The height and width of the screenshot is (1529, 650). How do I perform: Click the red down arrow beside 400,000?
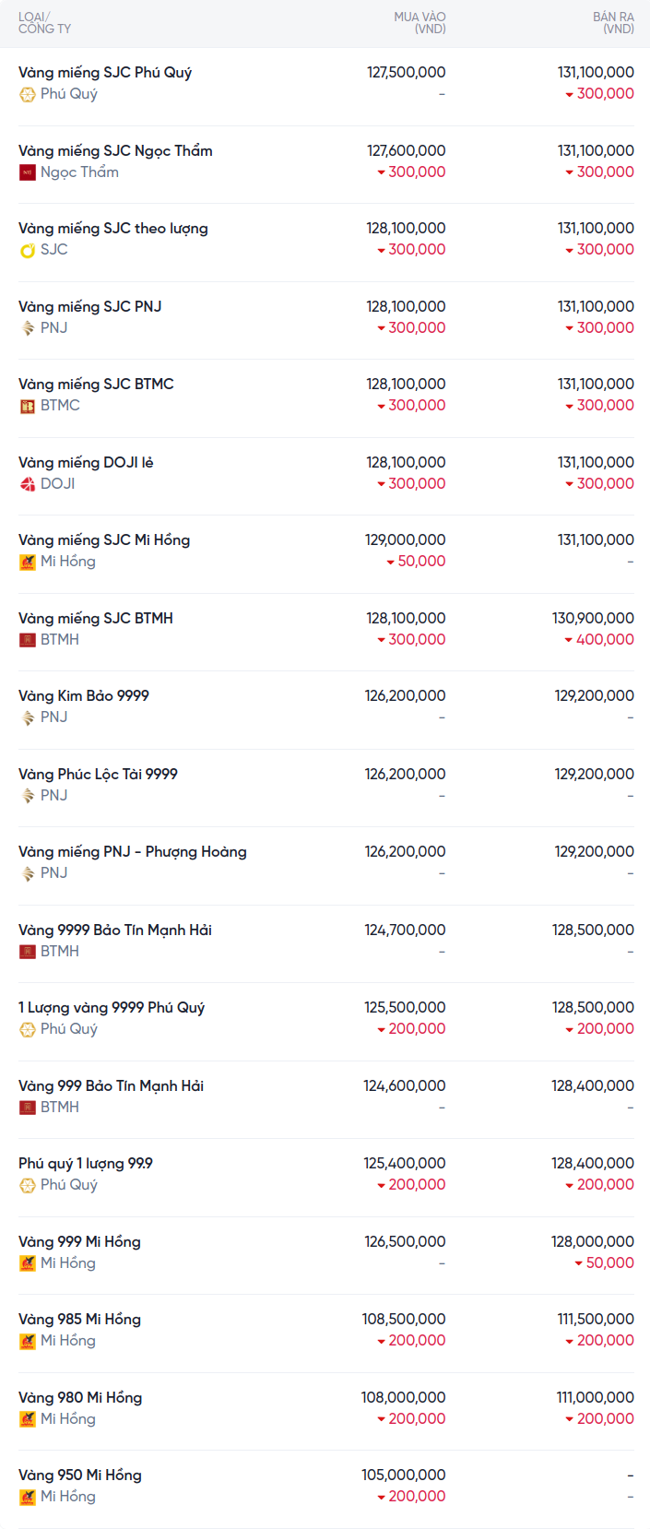(569, 640)
